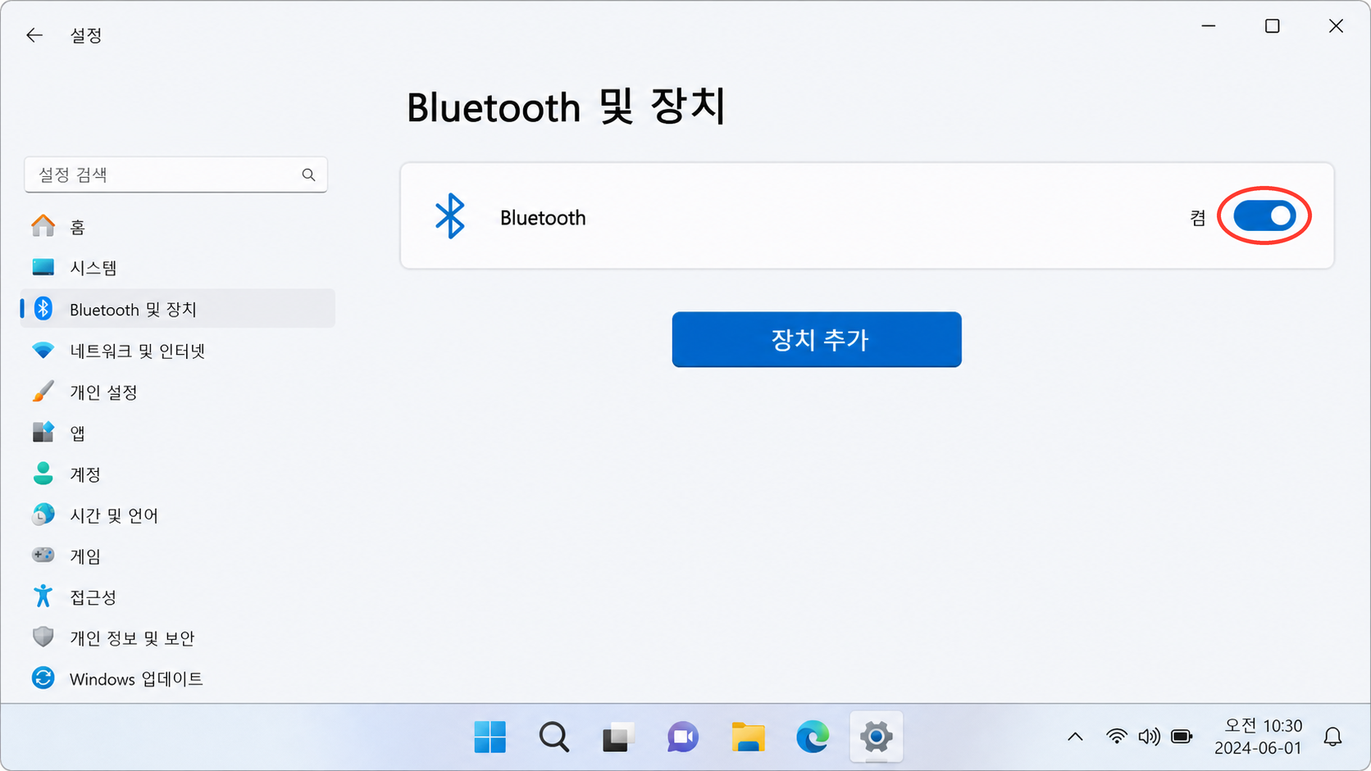This screenshot has width=1371, height=771.
Task: Click the magnifier icon in settings search
Action: [308, 175]
